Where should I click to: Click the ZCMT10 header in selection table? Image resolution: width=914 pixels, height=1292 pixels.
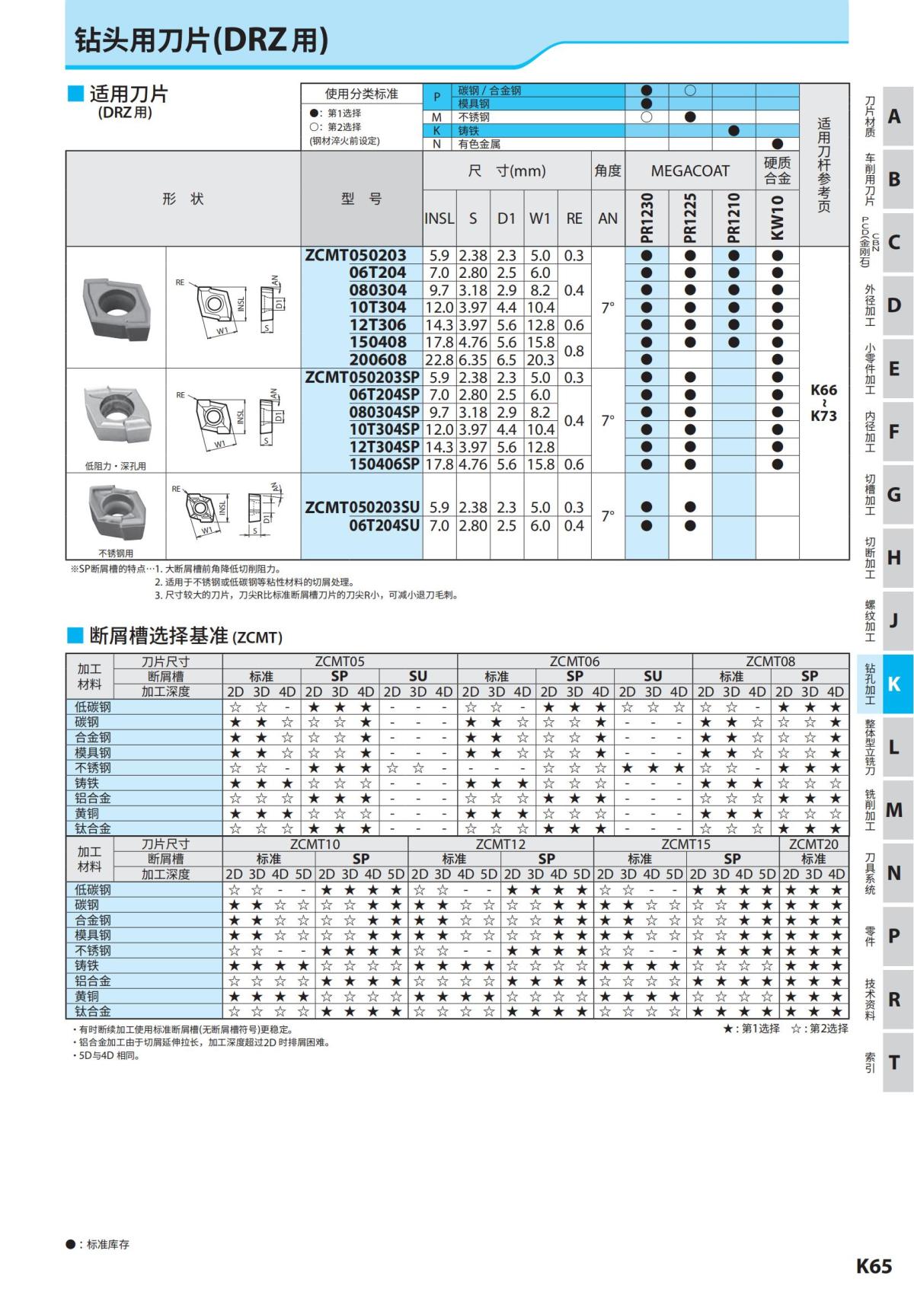315,844
